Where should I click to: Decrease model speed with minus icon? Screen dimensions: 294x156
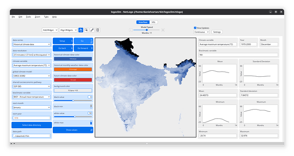[131, 30]
